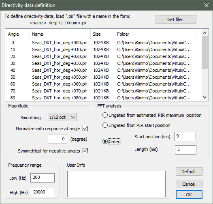This screenshot has width=213, height=204.
Task: Click the High (Hz) frequency field
Action: point(43,192)
